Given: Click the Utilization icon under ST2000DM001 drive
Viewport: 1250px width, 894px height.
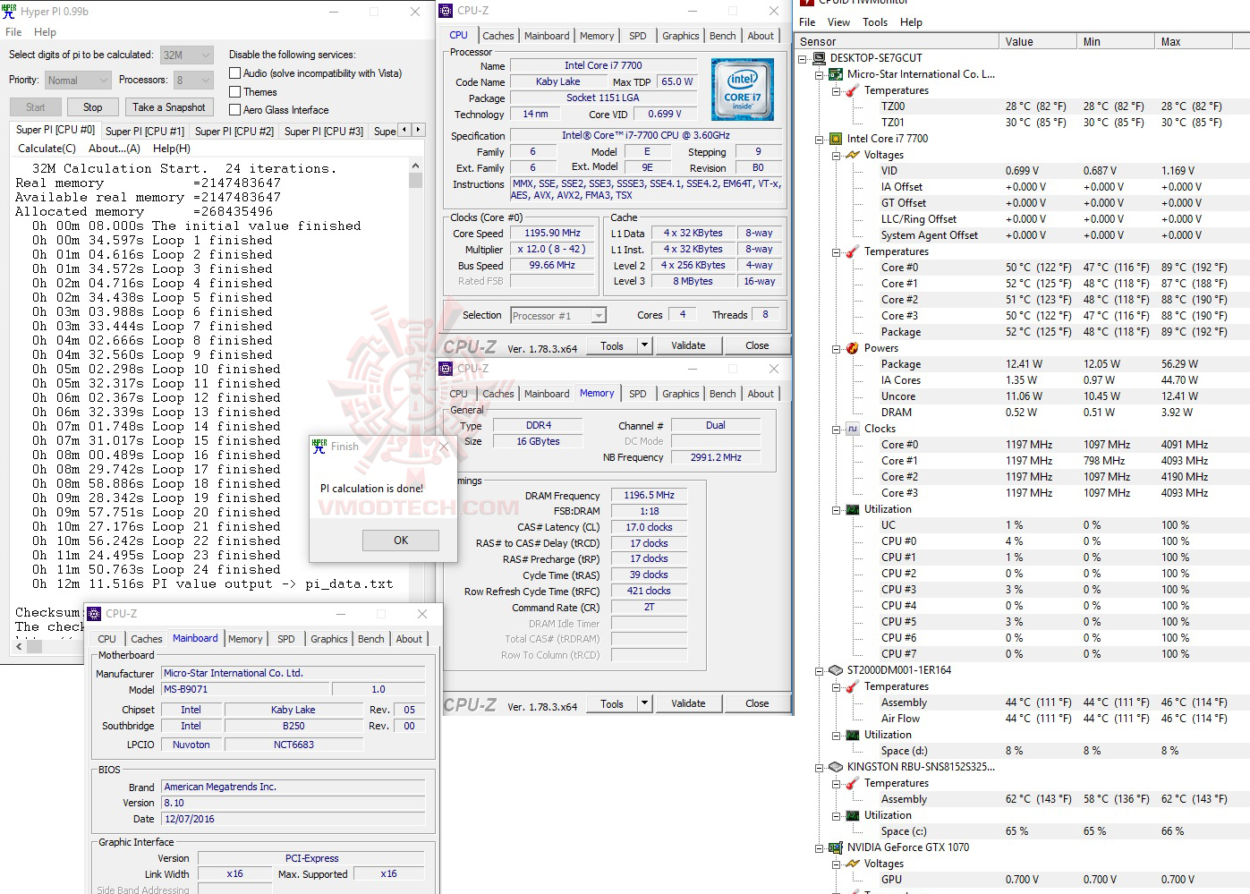Looking at the screenshot, I should click(x=853, y=735).
